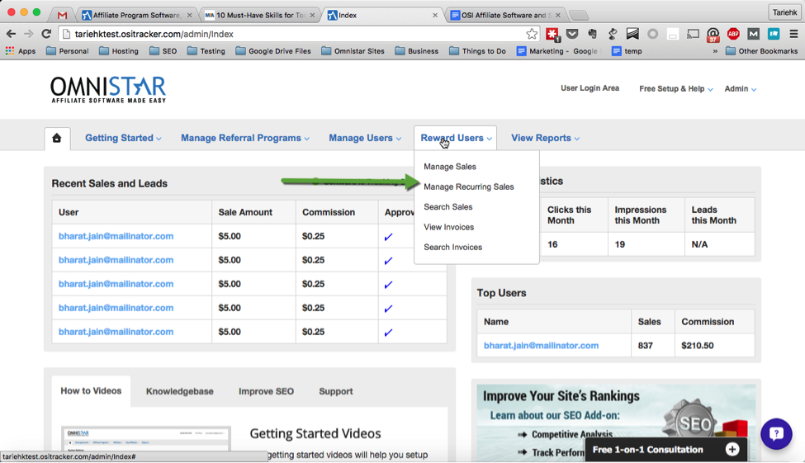The width and height of the screenshot is (805, 463).
Task: Expand the Manage Users menu
Action: click(365, 138)
